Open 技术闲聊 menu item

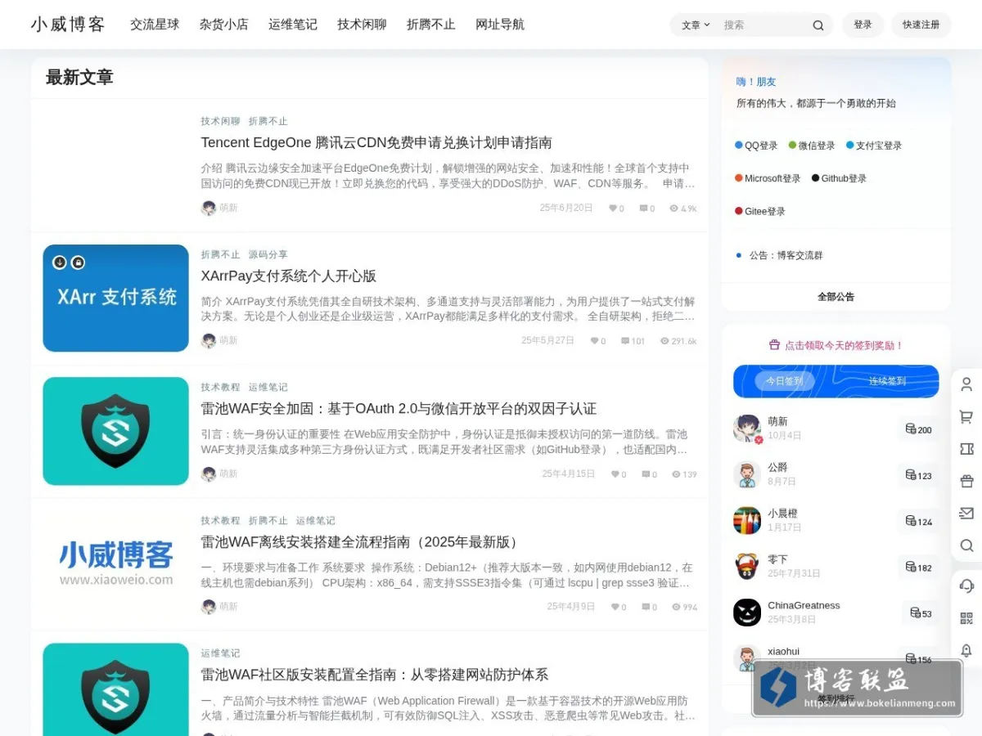(362, 25)
